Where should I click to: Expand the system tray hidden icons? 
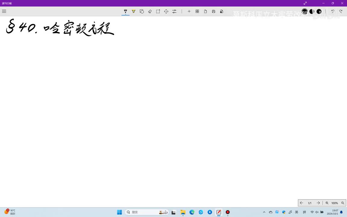264,212
